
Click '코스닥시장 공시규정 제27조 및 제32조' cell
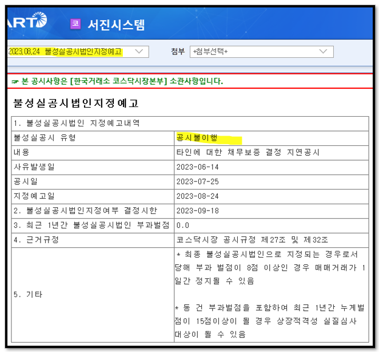[271, 240]
